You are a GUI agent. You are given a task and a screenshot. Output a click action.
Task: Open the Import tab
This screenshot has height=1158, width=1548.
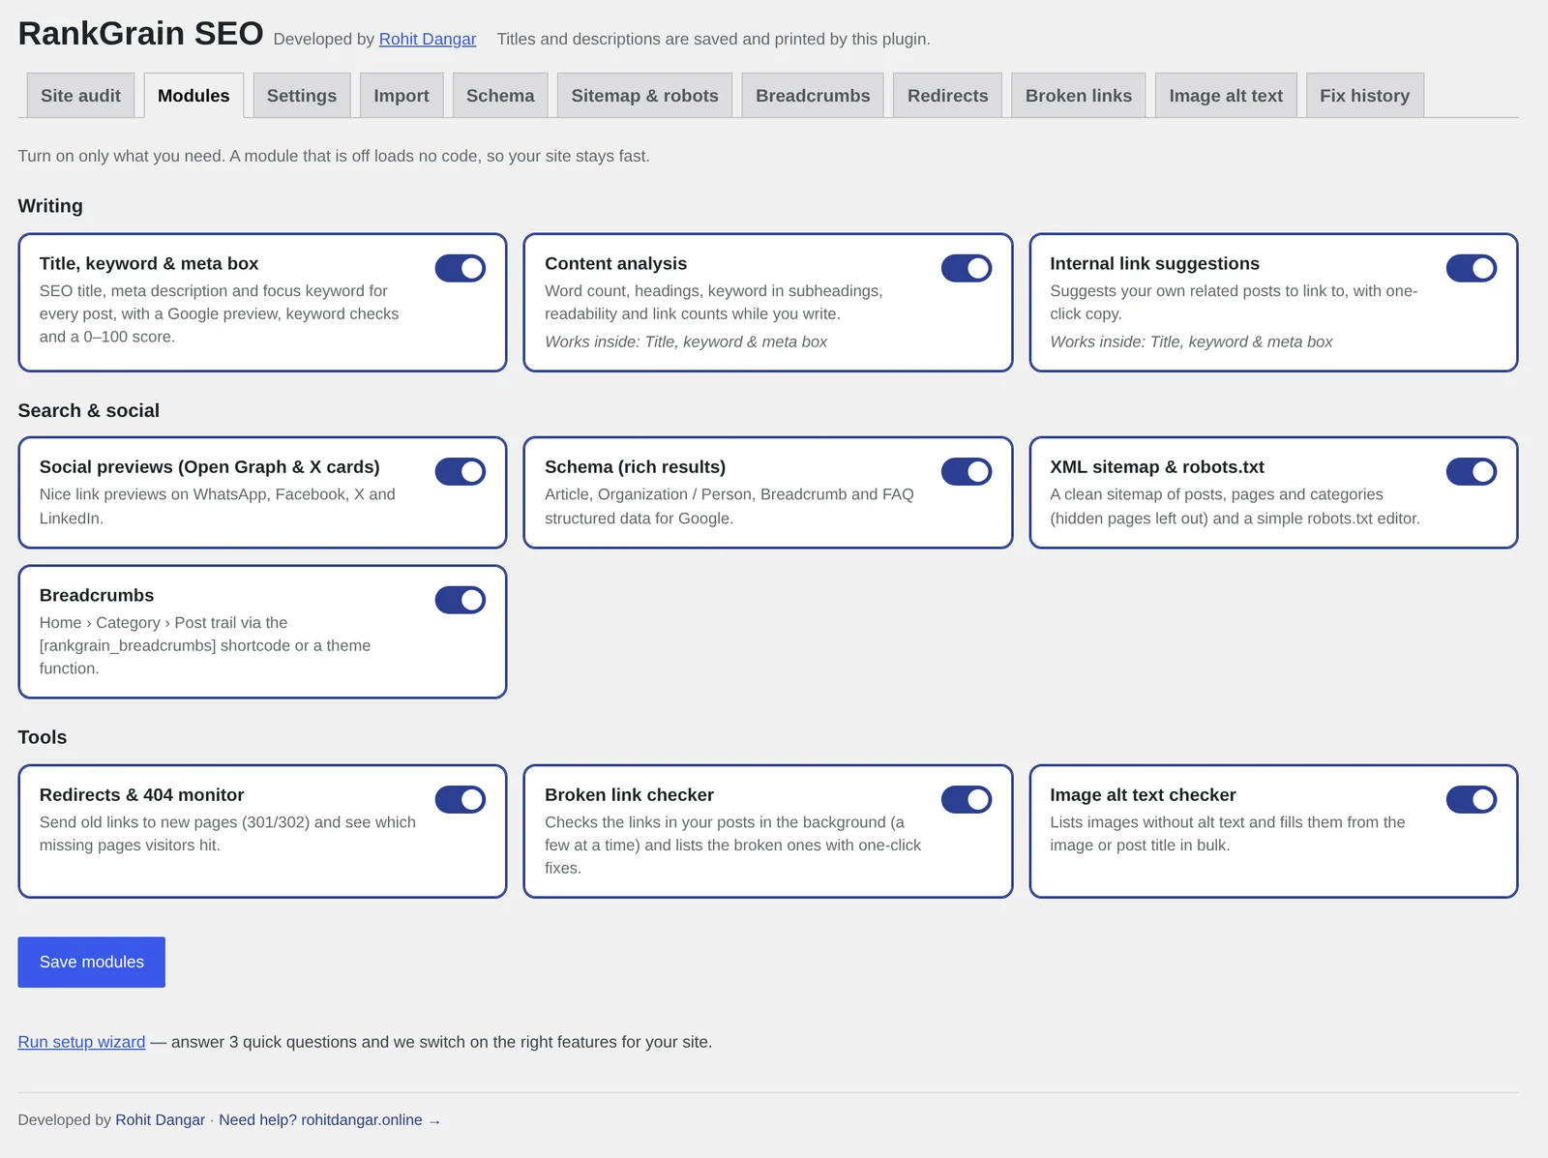click(x=402, y=96)
